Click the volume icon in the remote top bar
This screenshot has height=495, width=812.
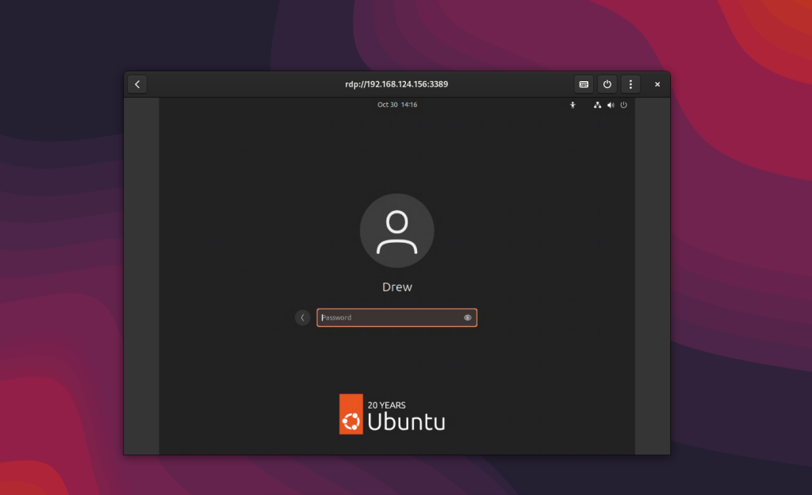pyautogui.click(x=611, y=106)
